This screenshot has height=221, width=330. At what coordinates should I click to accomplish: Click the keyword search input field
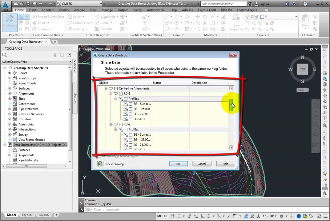pyautogui.click(x=223, y=4)
